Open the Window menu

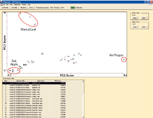click(x=24, y=5)
